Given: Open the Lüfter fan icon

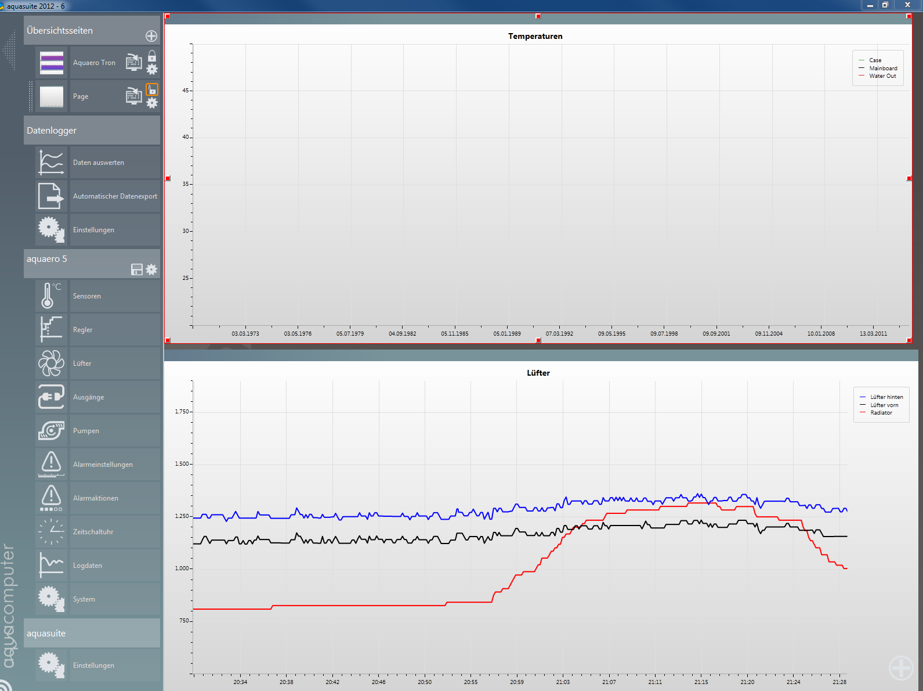Looking at the screenshot, I should point(51,364).
